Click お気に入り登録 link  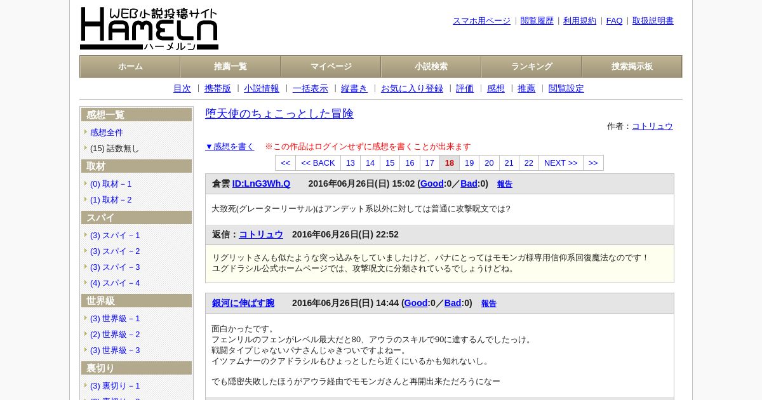pyautogui.click(x=412, y=89)
